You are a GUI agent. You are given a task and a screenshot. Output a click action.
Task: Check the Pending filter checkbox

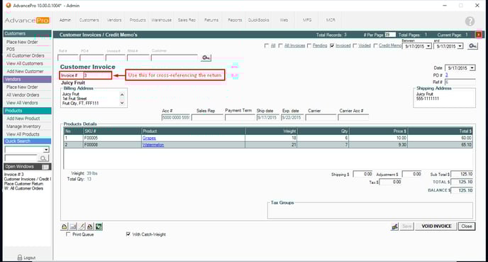pyautogui.click(x=309, y=45)
